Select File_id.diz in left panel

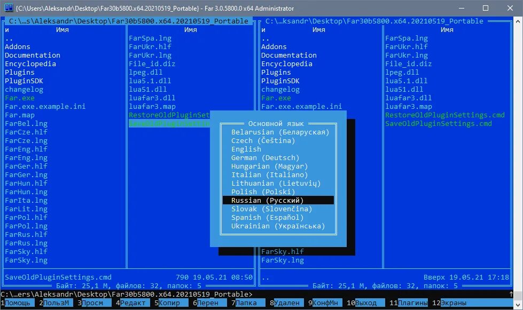152,64
